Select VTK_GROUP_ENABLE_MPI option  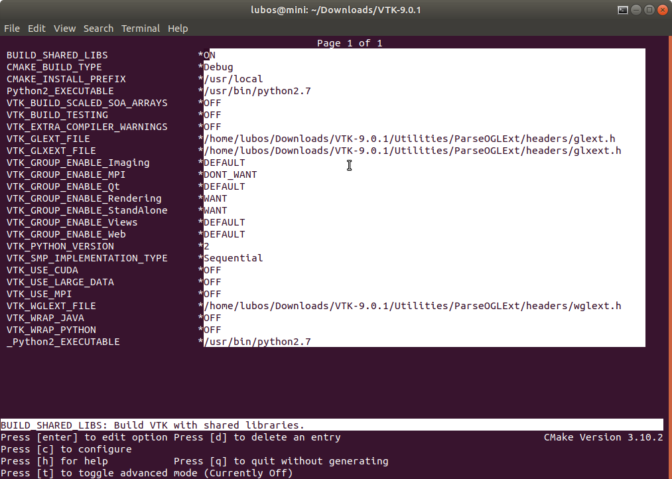(66, 174)
